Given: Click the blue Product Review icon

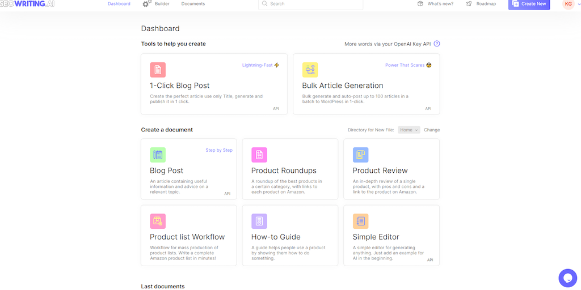Looking at the screenshot, I should (x=360, y=155).
